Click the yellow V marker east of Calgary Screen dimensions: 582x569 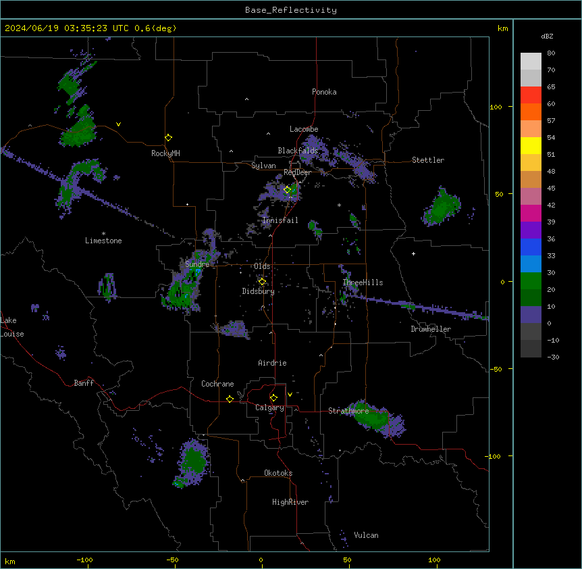[x=290, y=395]
